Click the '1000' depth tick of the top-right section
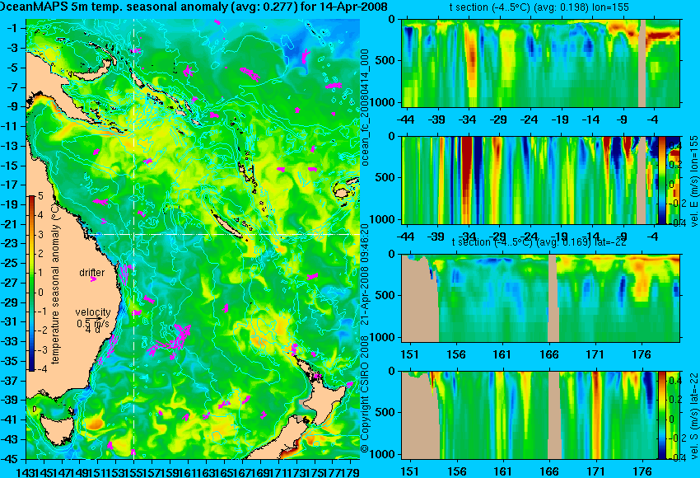 tap(384, 103)
